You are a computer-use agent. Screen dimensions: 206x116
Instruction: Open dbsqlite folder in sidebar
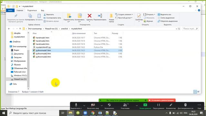click(17, 33)
